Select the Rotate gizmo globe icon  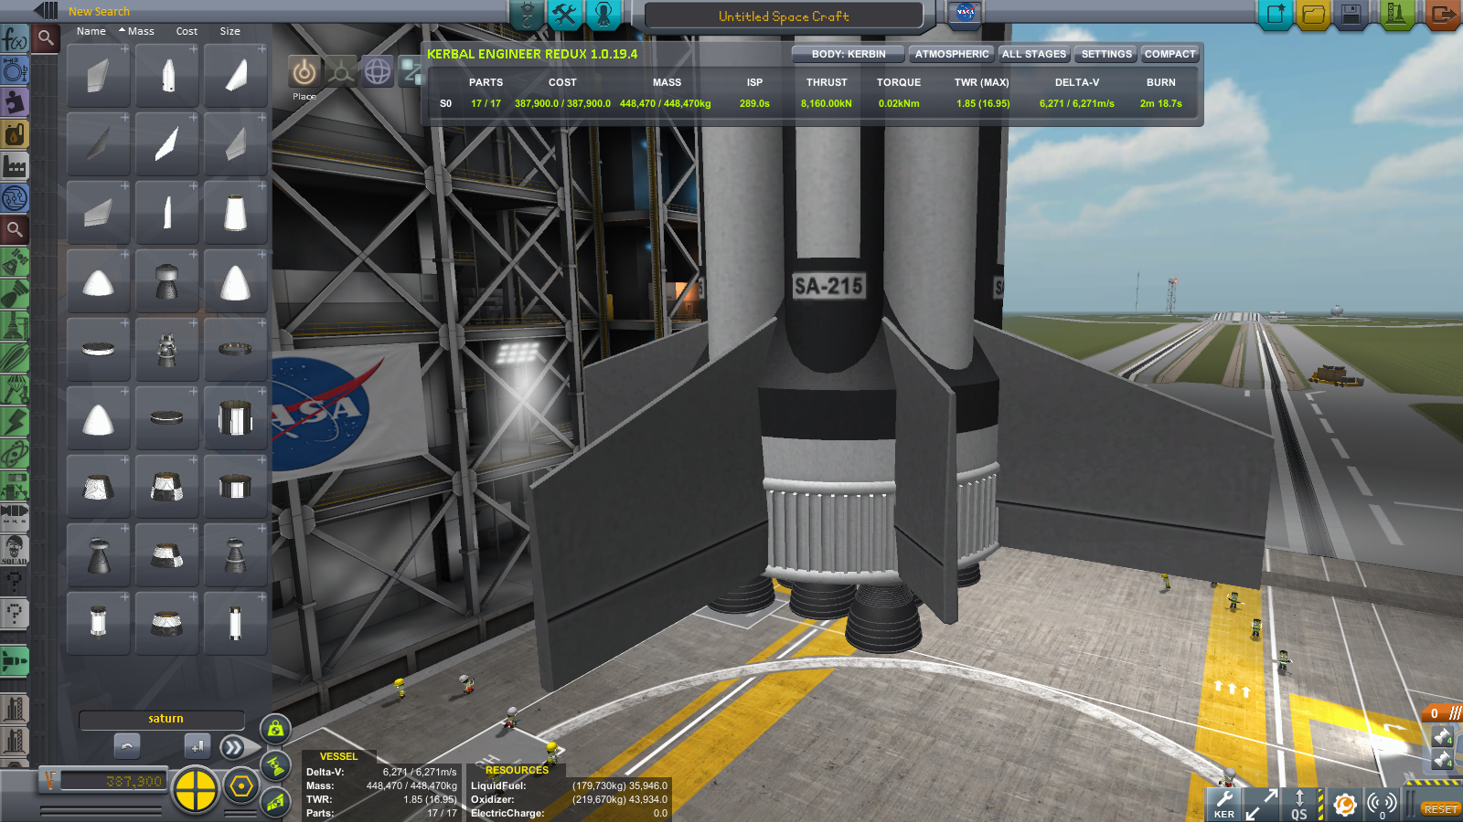click(x=378, y=71)
